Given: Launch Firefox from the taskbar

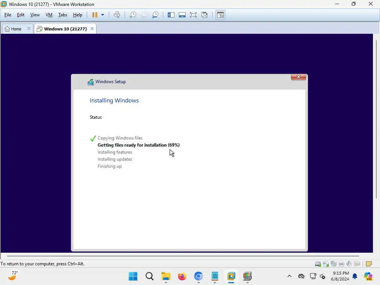Looking at the screenshot, I should click(x=182, y=276).
